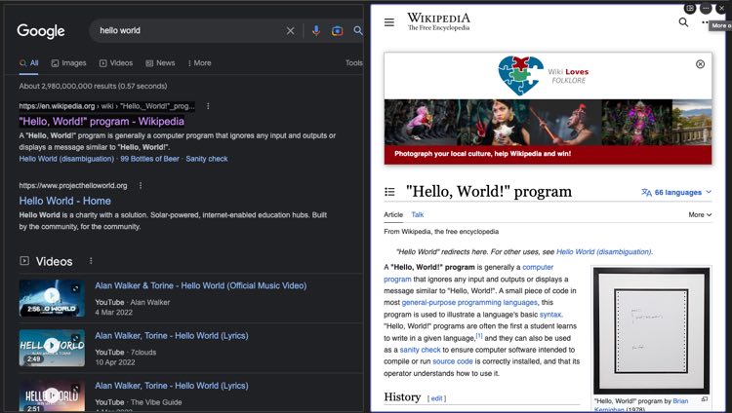The image size is (732, 413).
Task: Follow the source code link
Action: (x=452, y=361)
